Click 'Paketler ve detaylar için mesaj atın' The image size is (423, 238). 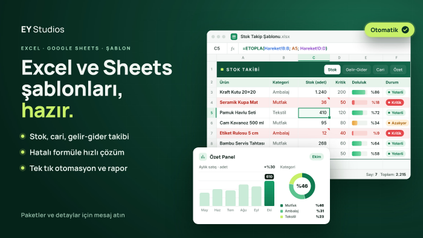tap(73, 215)
